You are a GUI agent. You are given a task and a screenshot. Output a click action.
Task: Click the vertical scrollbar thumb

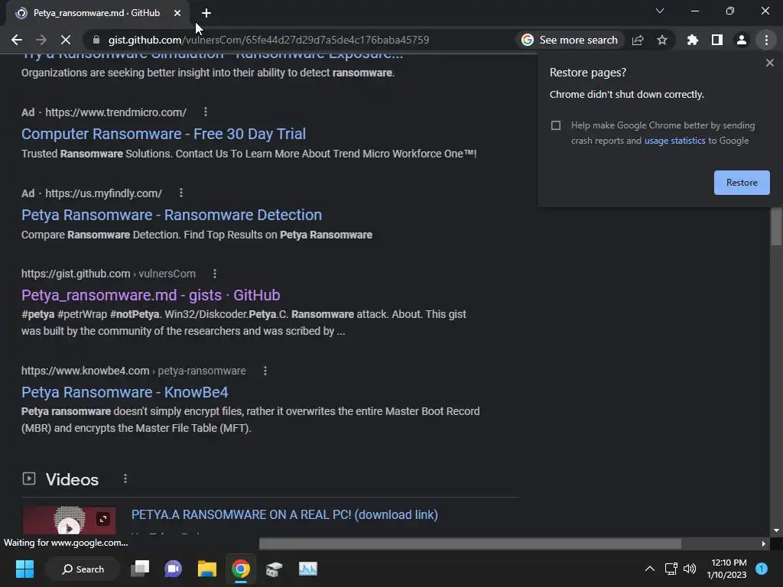pyautogui.click(x=776, y=226)
